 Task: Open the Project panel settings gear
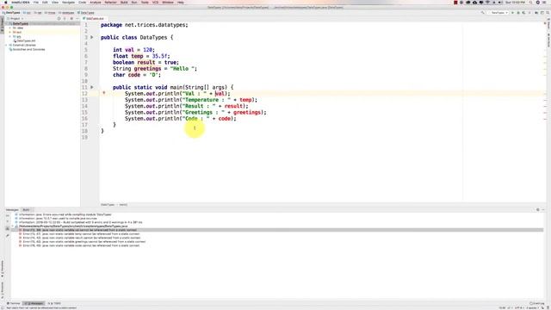coord(71,18)
